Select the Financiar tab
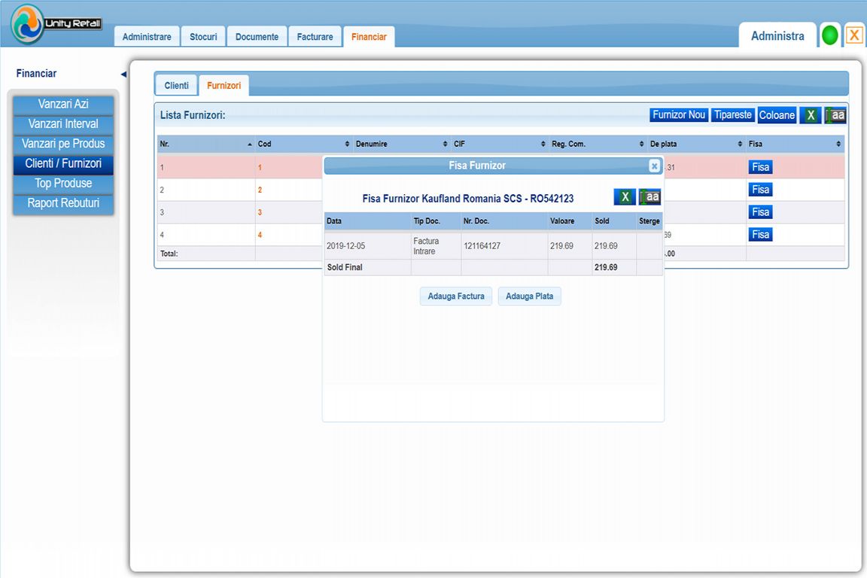 (x=369, y=37)
